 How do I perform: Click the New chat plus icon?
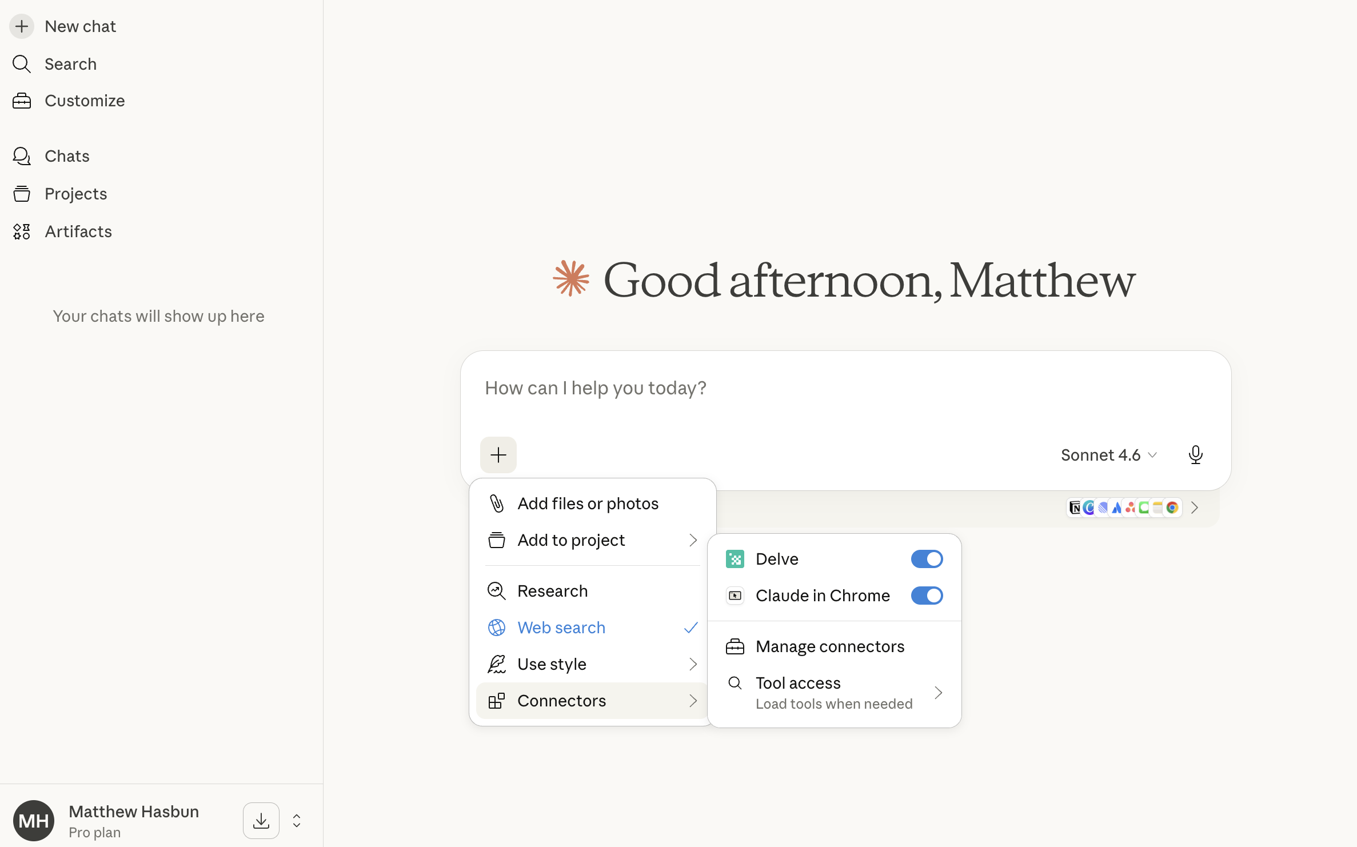22,26
